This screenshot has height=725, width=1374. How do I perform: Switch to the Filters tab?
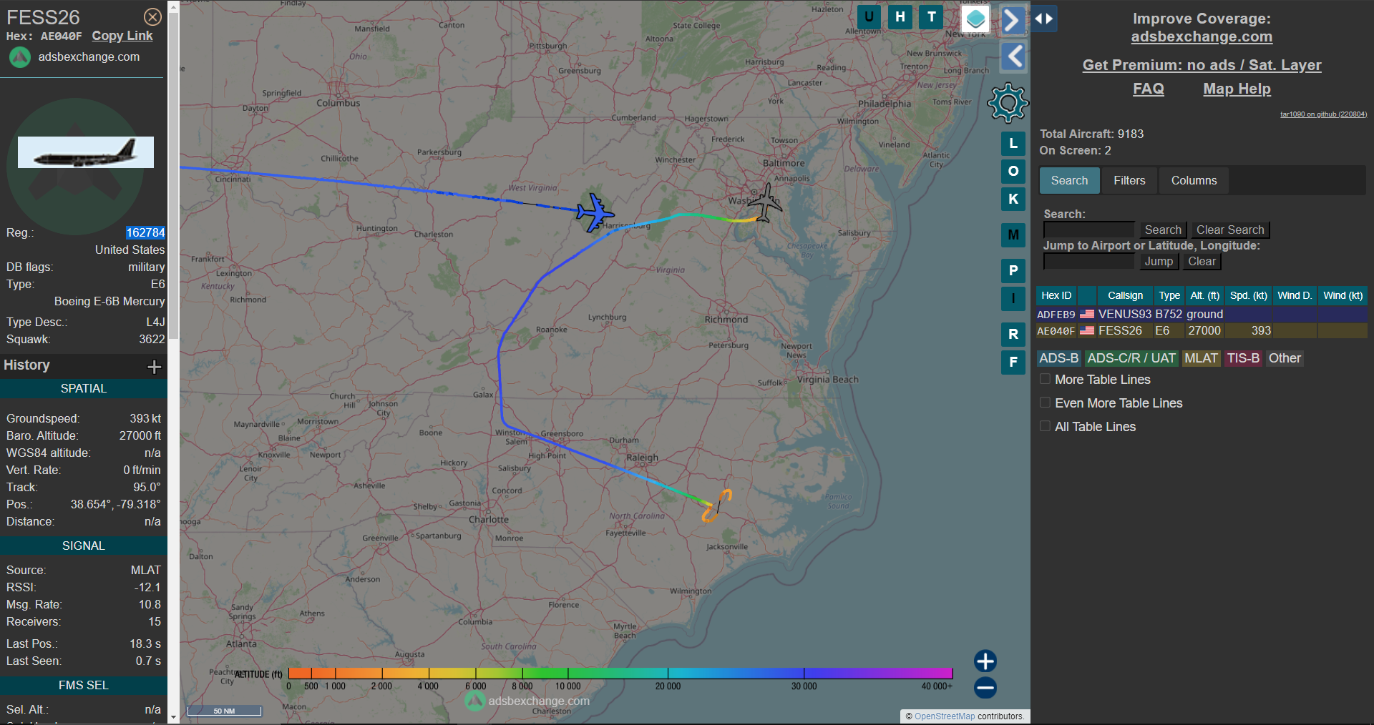[x=1129, y=181]
